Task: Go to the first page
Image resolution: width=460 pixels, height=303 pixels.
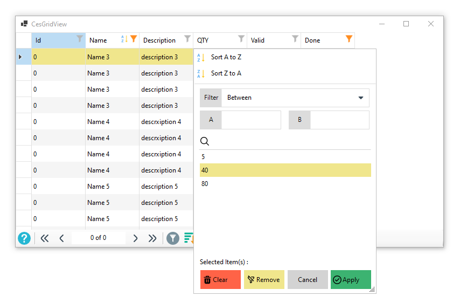Action: [45, 238]
